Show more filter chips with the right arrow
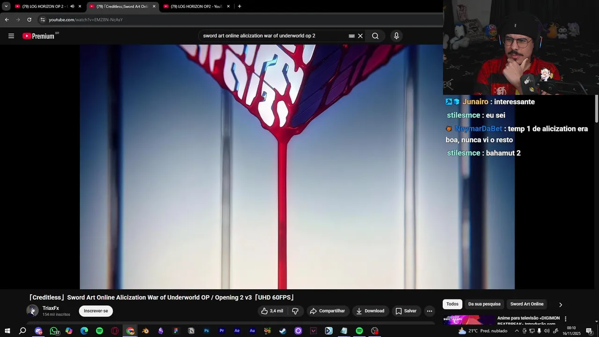 [x=561, y=305]
